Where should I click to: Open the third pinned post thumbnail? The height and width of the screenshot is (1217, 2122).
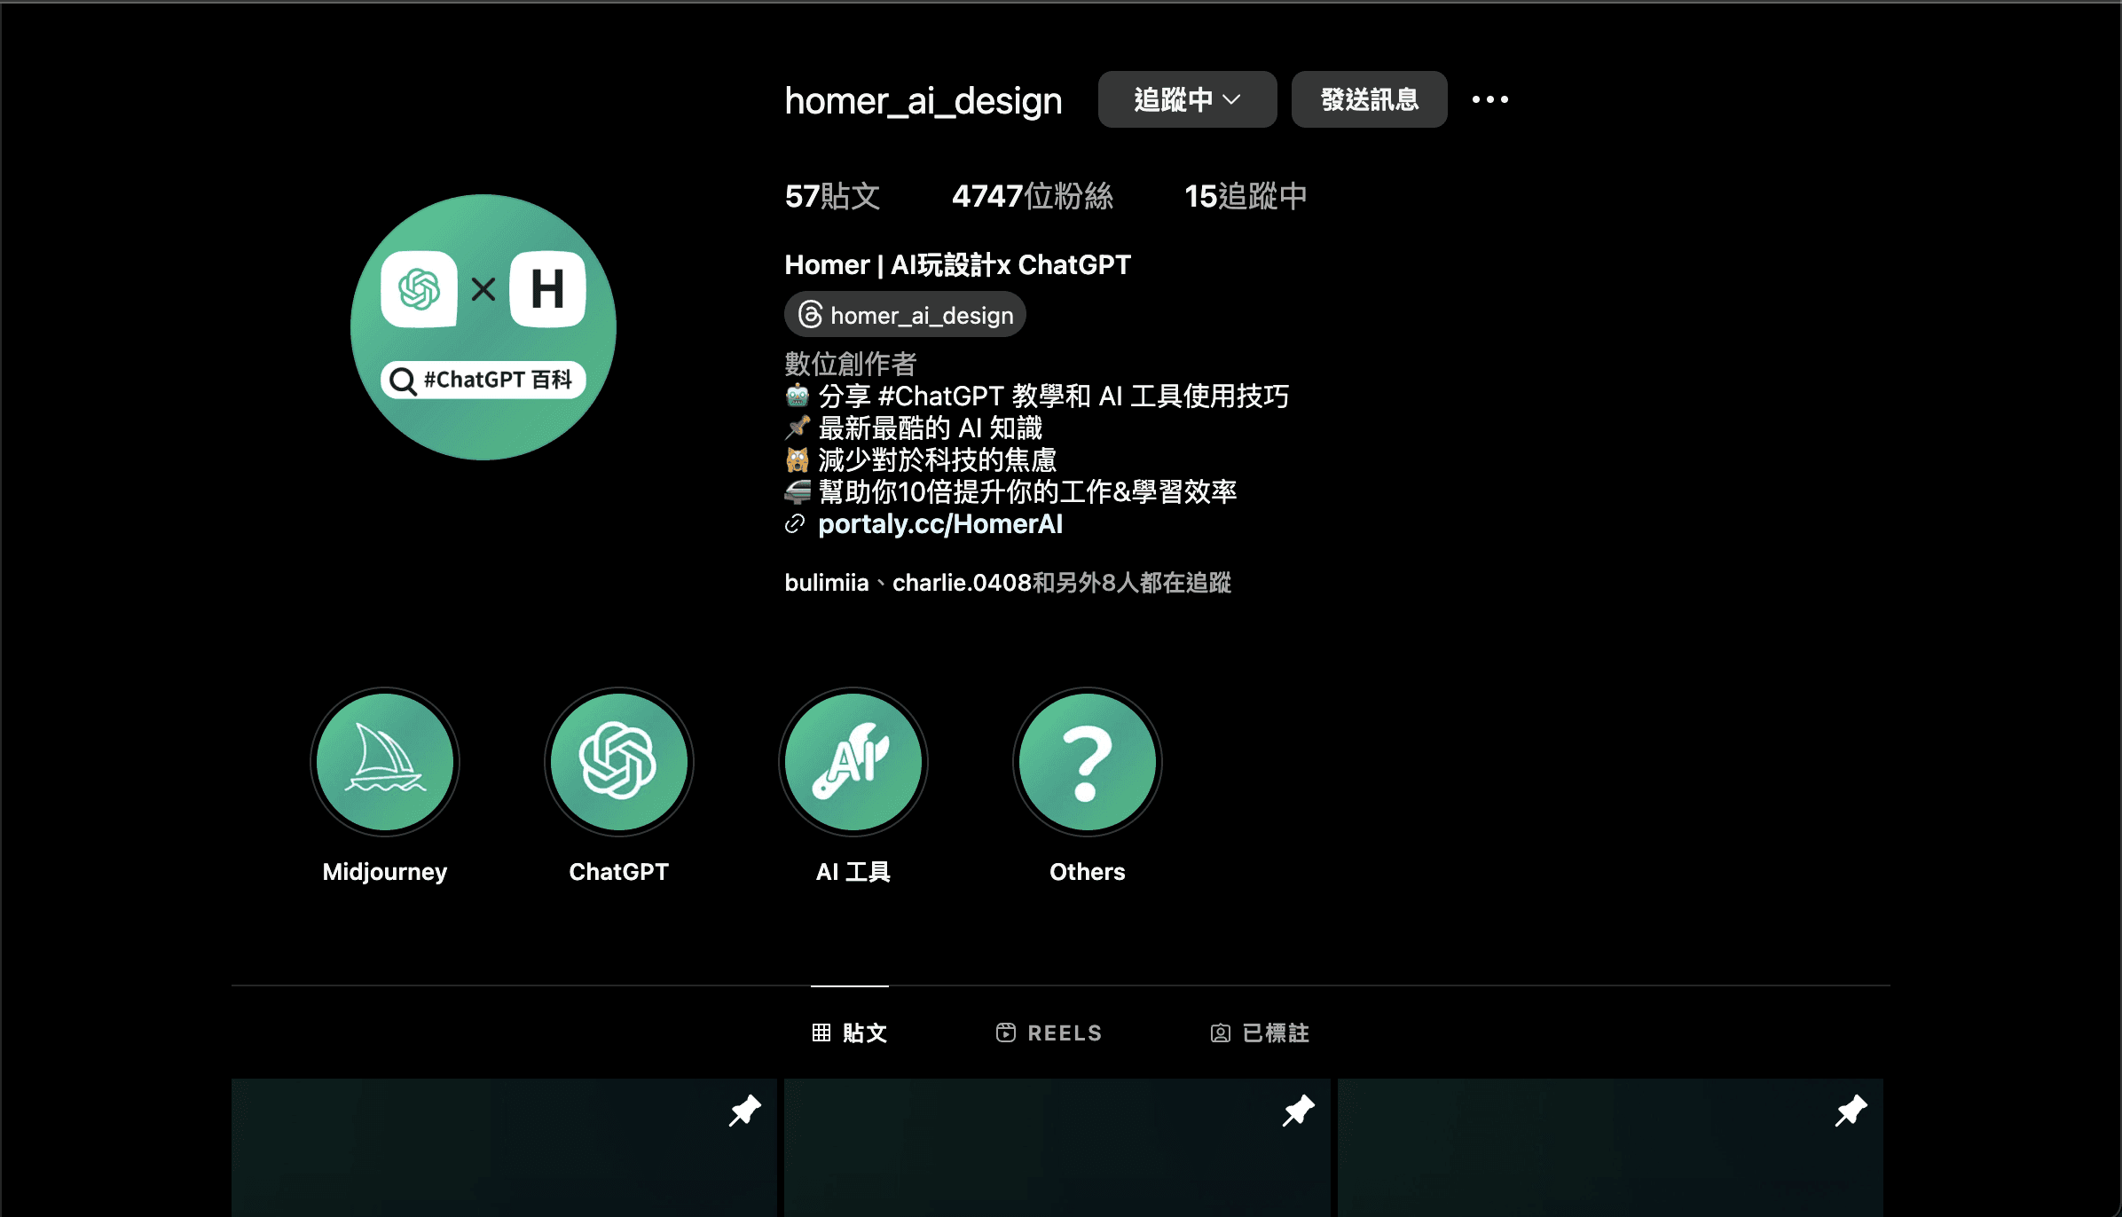click(x=1610, y=1148)
